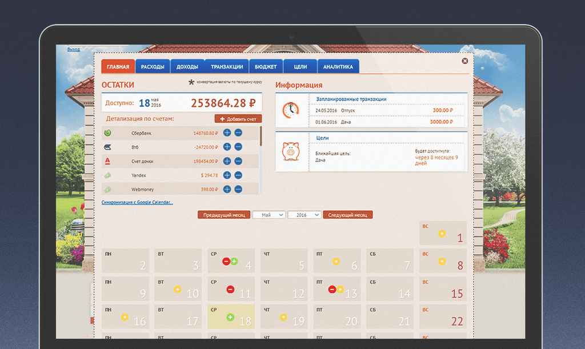Viewport: 585px width, 349px height.
Task: Open the clock icon for planned transactions
Action: (x=291, y=110)
